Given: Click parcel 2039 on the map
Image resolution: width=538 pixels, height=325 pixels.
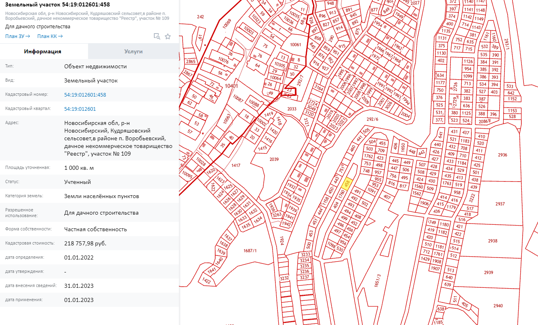Looking at the screenshot, I should point(274,159).
